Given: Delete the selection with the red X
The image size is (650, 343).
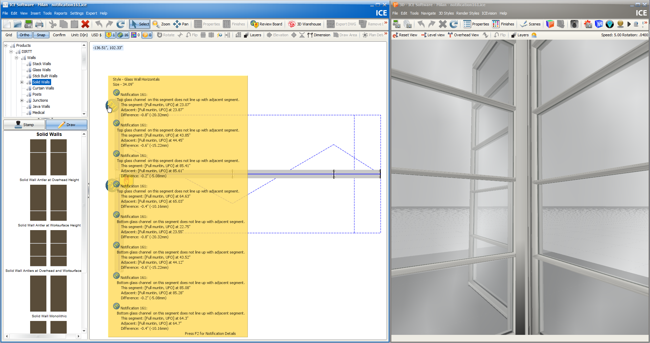Looking at the screenshot, I should (85, 24).
